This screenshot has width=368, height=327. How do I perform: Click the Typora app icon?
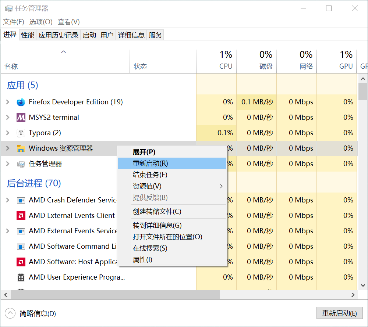click(x=21, y=133)
